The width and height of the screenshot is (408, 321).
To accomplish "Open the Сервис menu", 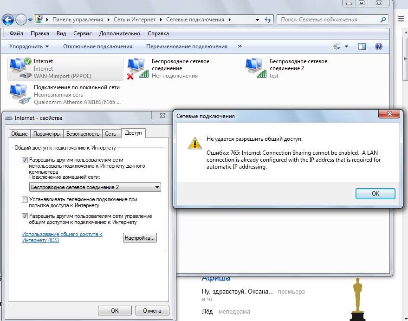I will [x=83, y=33].
